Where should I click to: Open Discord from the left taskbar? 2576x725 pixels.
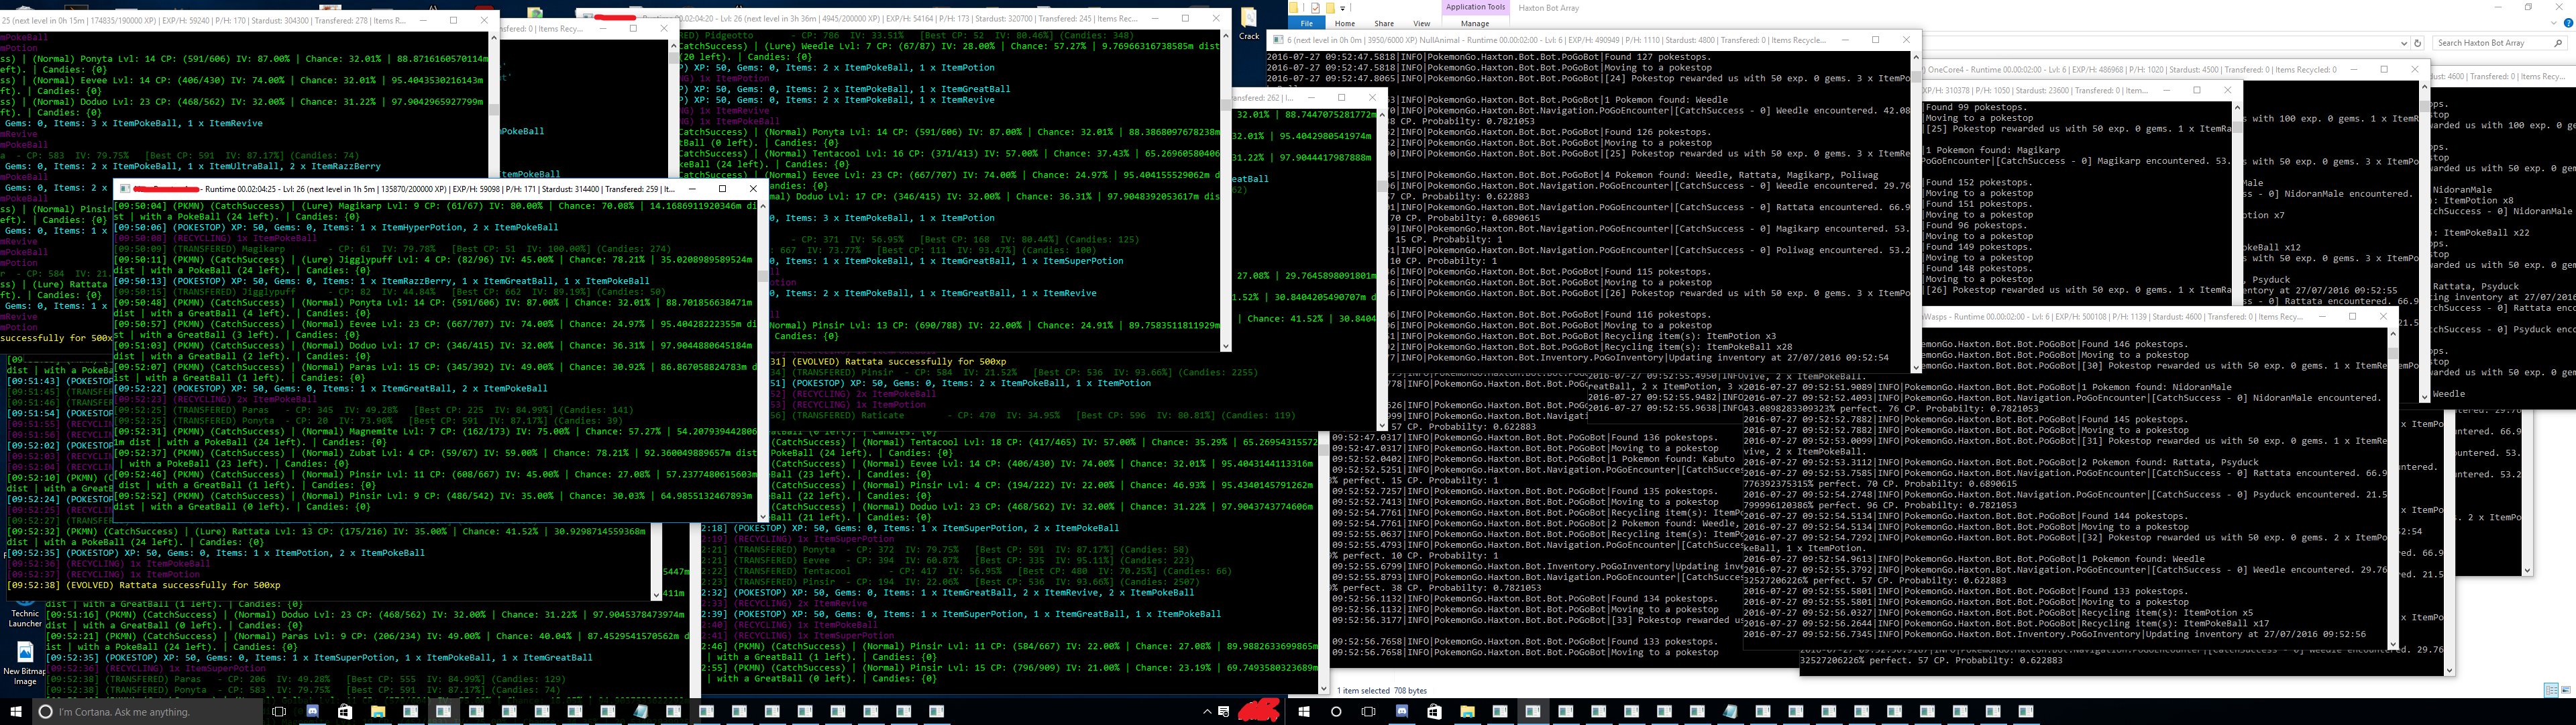313,712
